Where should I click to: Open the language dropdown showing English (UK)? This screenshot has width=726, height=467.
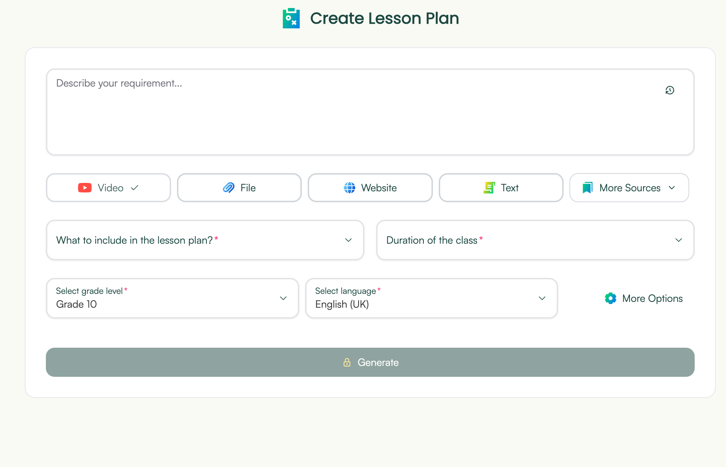431,298
